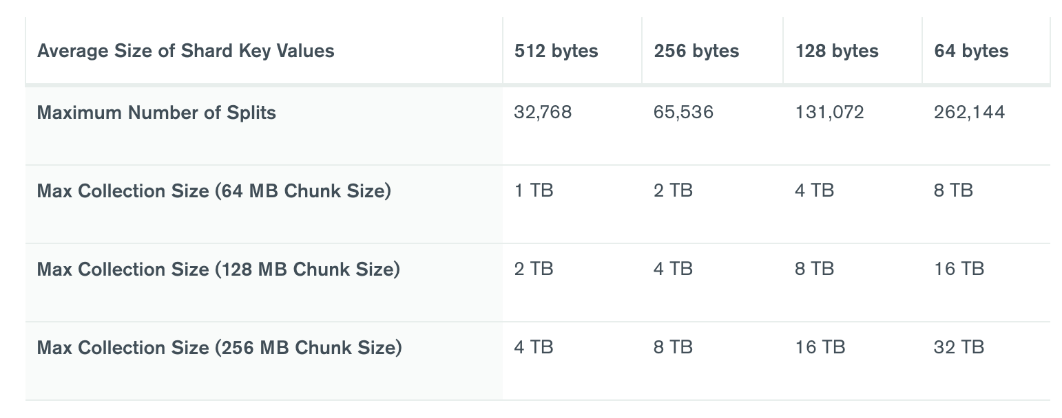Screen dimensions: 1062x418
Task: Click the "Average Size of Shard Key Values" header
Action: (x=186, y=51)
